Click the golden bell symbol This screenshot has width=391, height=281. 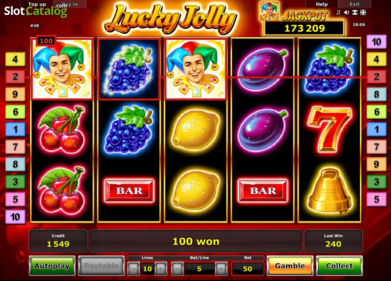coord(330,191)
